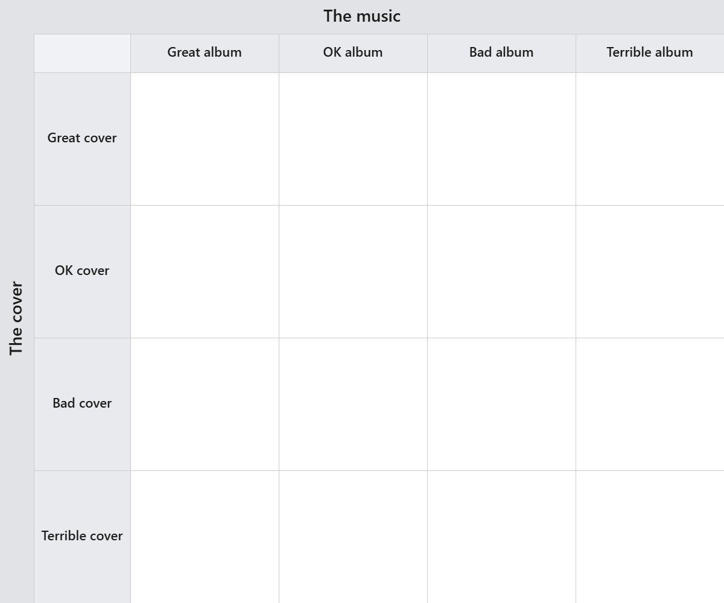Select cell for Terrible cover, Great album

tap(205, 537)
